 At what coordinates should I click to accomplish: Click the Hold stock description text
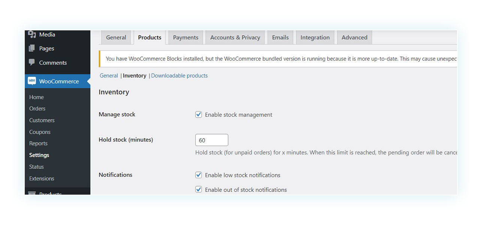point(326,153)
